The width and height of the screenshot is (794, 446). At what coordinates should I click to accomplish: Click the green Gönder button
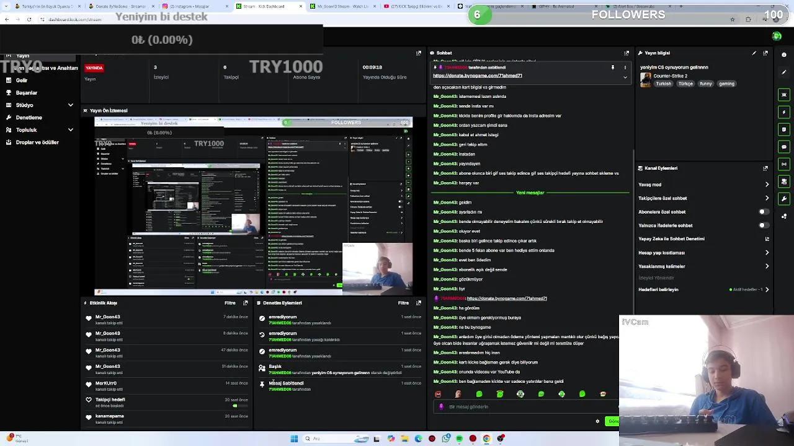pos(613,421)
